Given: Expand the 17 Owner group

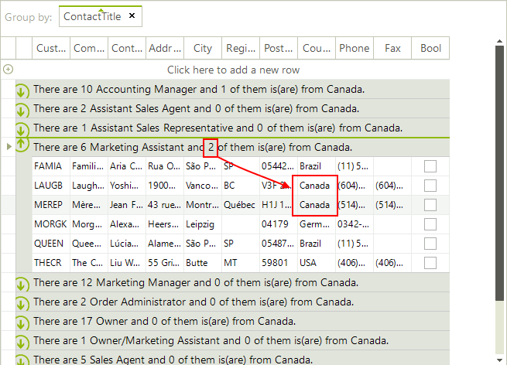Looking at the screenshot, I should coord(22,323).
